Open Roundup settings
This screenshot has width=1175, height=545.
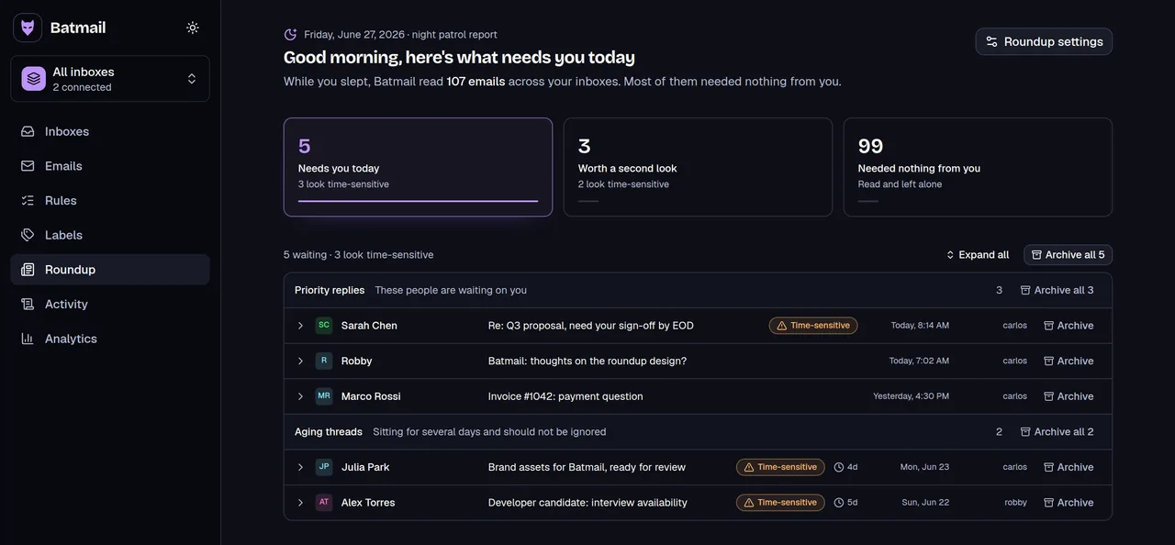[1044, 41]
